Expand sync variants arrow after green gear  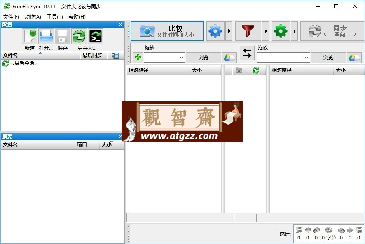pyautogui.click(x=295, y=31)
